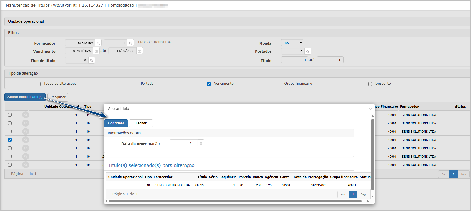Toggle Todas as alterações checkbox
The height and width of the screenshot is (211, 471).
point(39,84)
